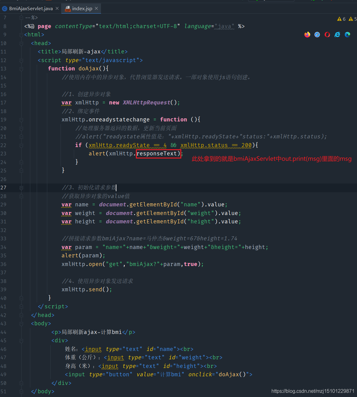
Task: Collapse the head block at line 10
Action: [21, 43]
